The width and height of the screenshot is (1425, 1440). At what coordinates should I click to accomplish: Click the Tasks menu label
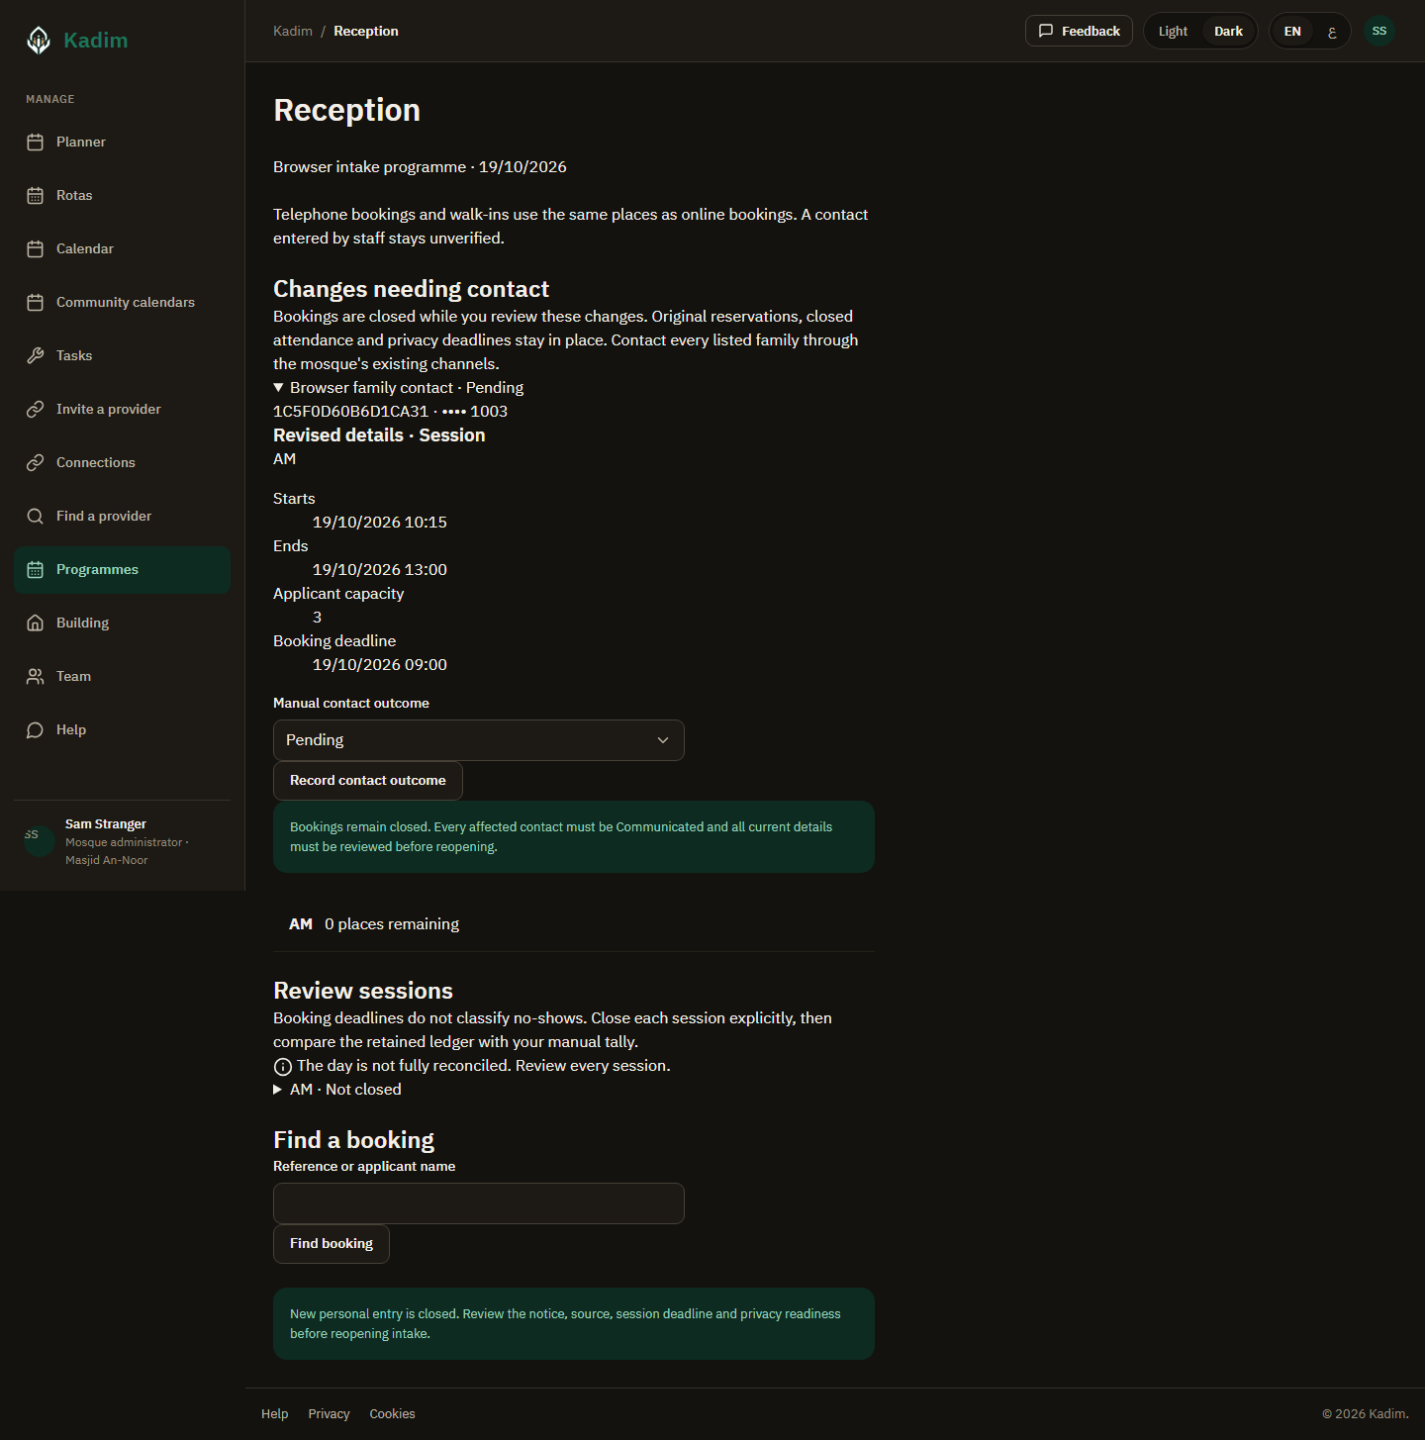tap(74, 356)
